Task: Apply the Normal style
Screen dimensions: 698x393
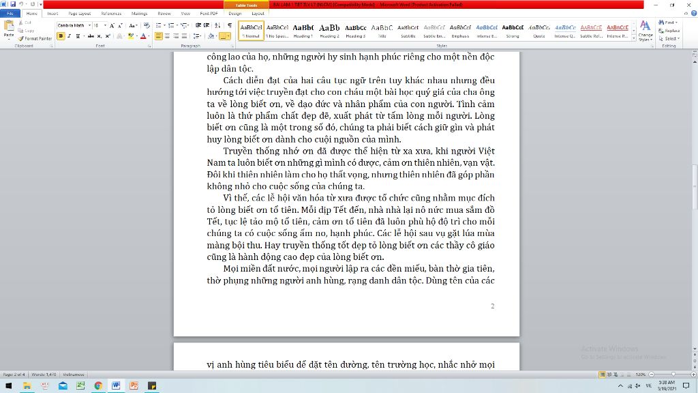Action: click(x=251, y=30)
